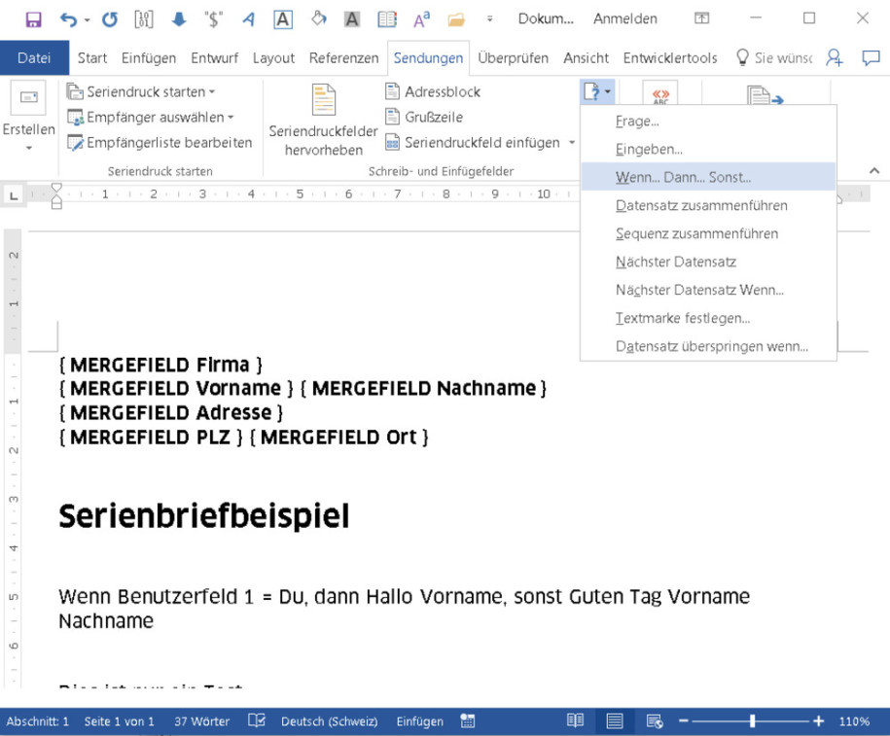Image resolution: width=890 pixels, height=736 pixels.
Task: Click the Save icon in quick access toolbar
Action: tap(33, 19)
